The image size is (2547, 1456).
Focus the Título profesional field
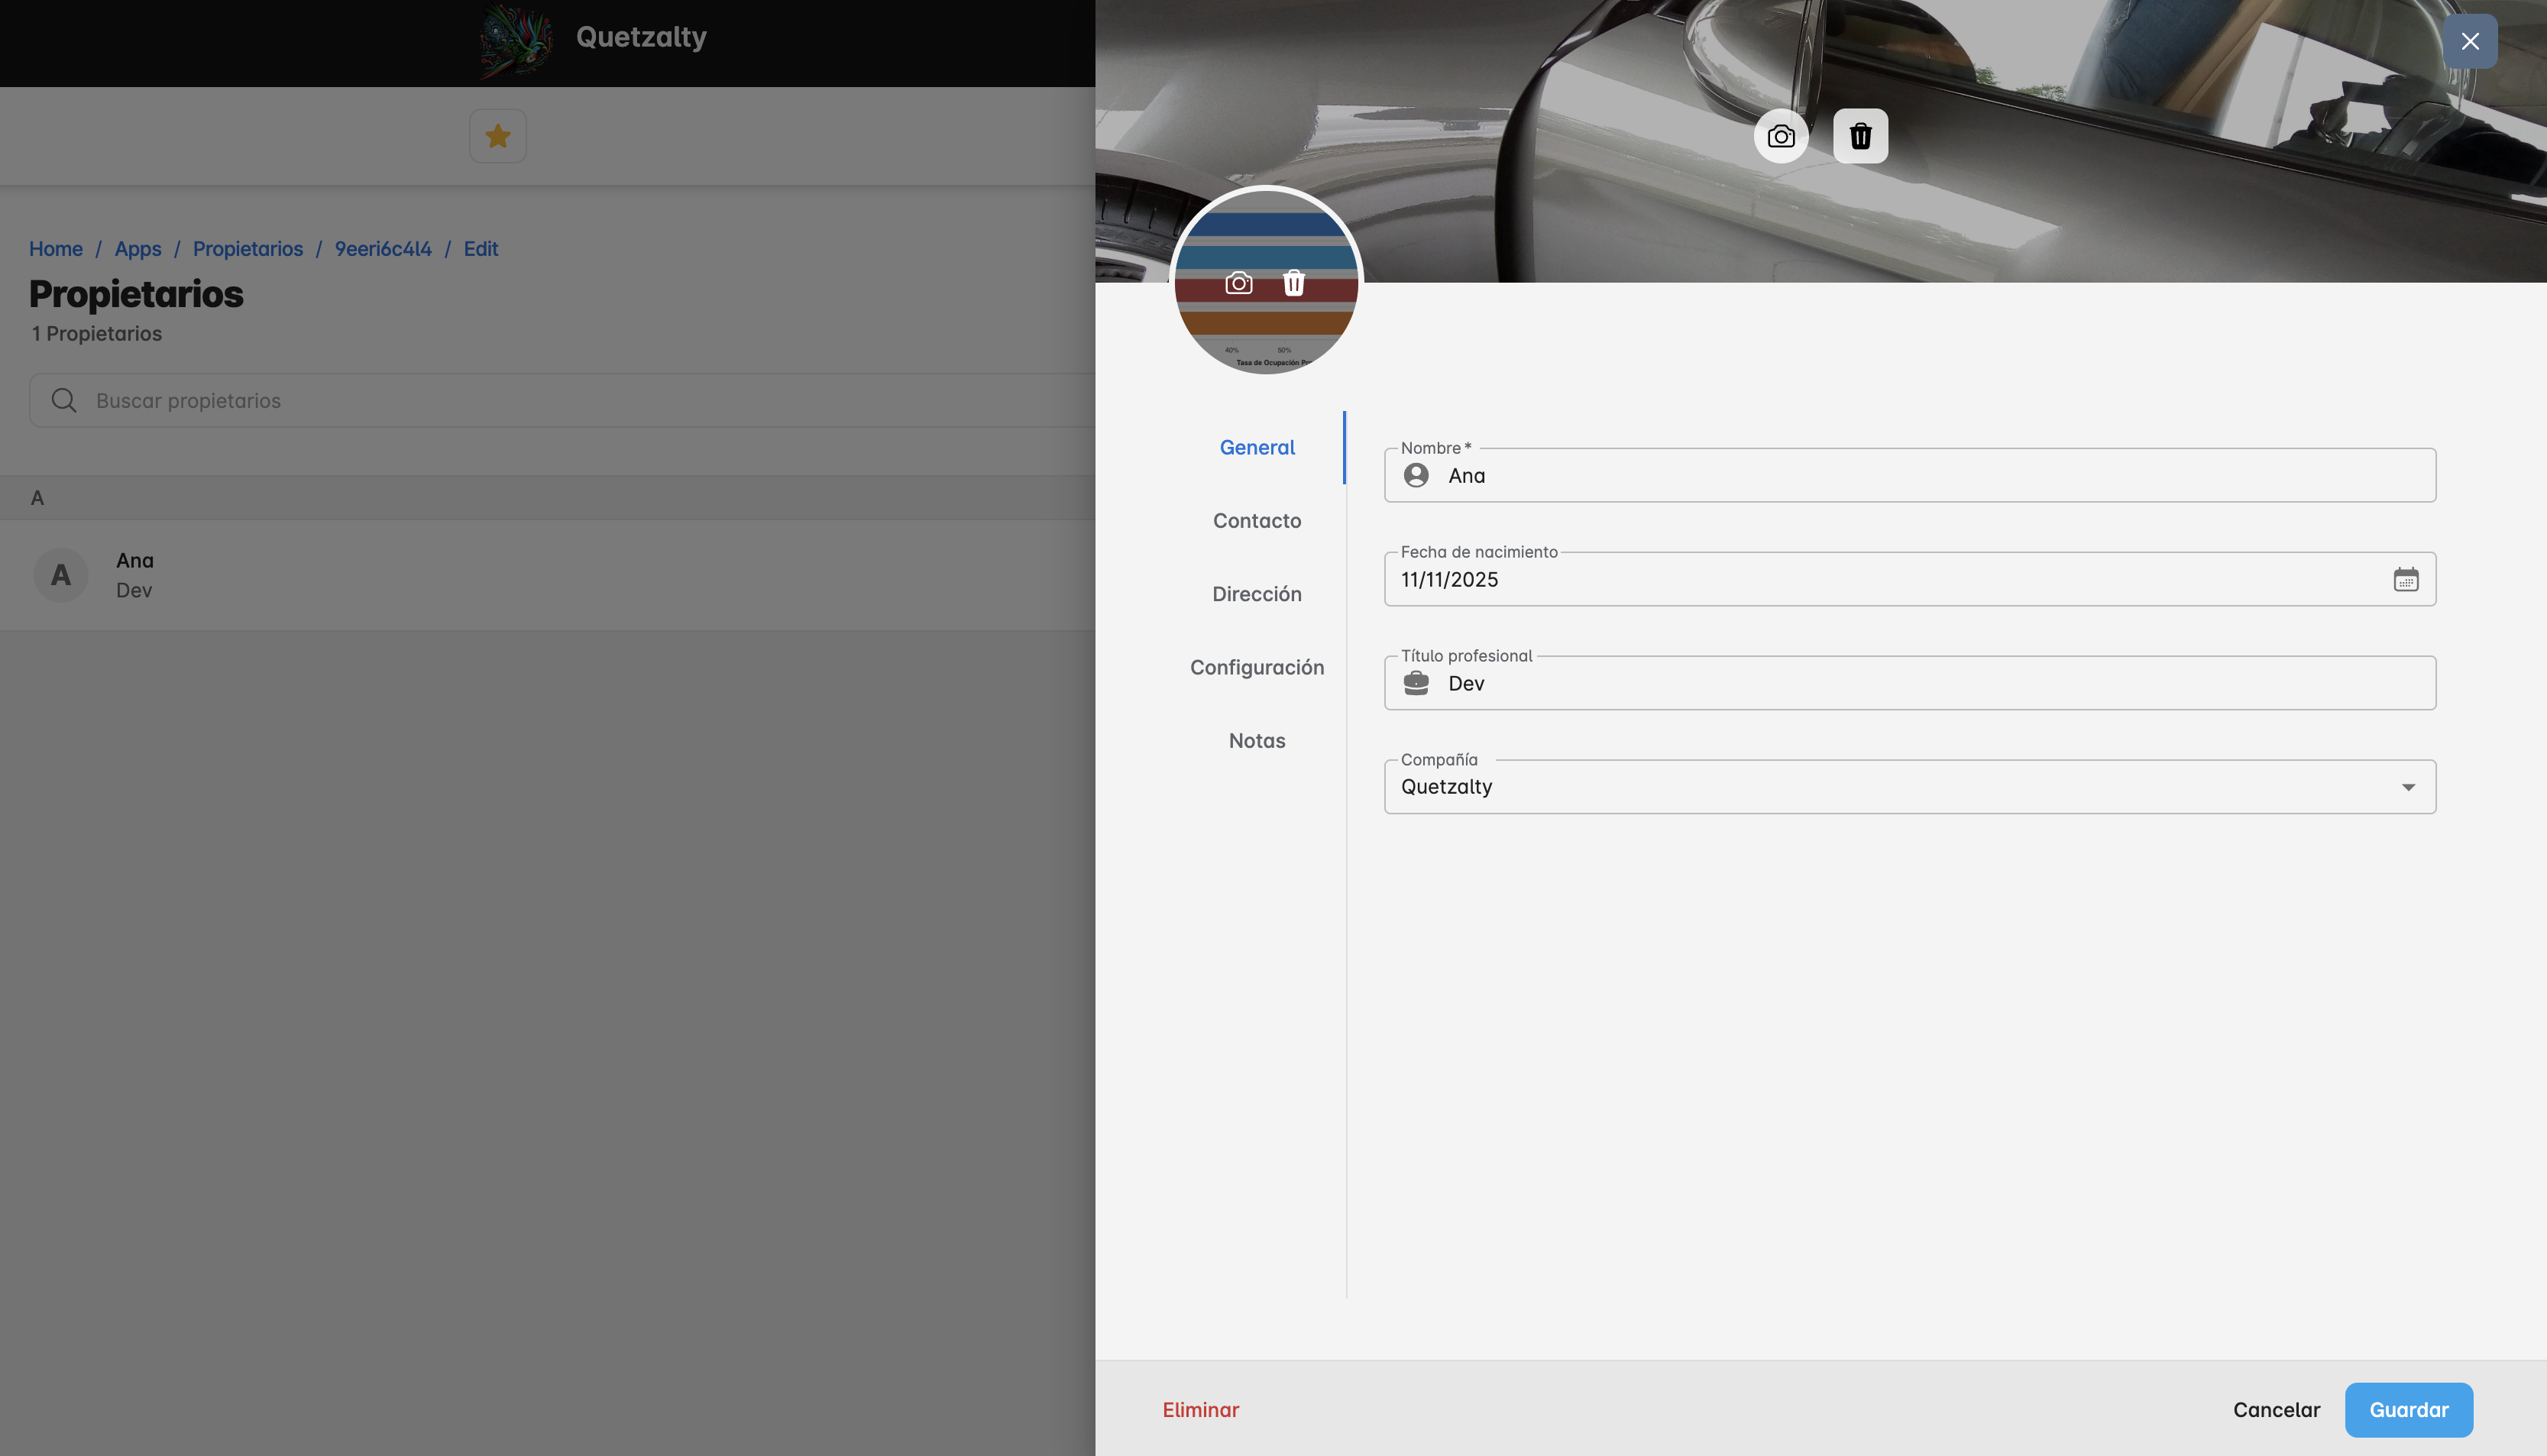tap(1930, 683)
